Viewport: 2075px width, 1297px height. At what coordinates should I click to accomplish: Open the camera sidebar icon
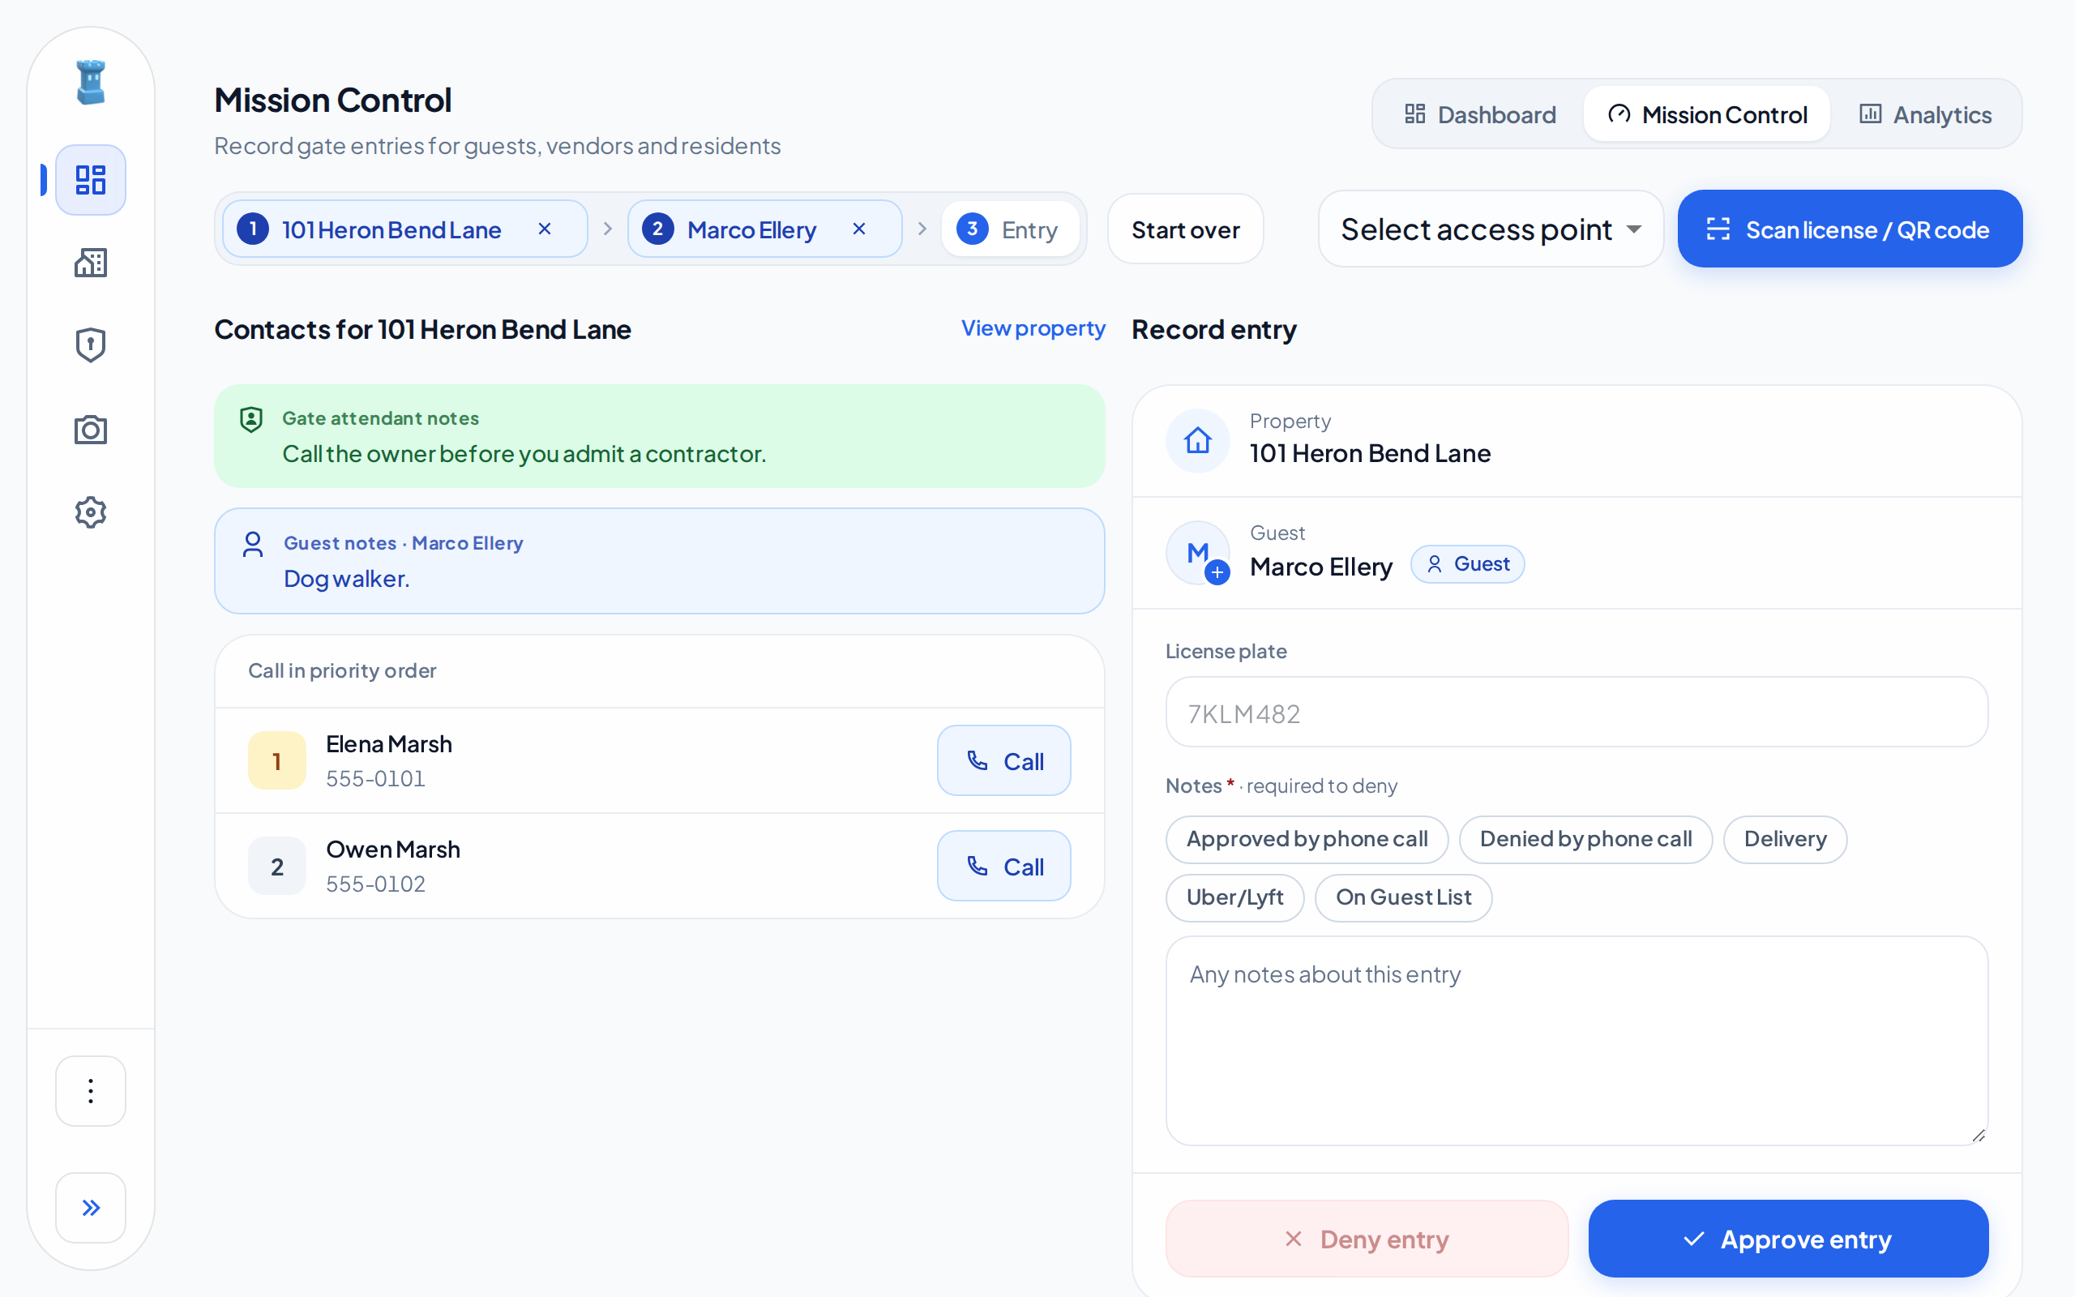(x=91, y=429)
